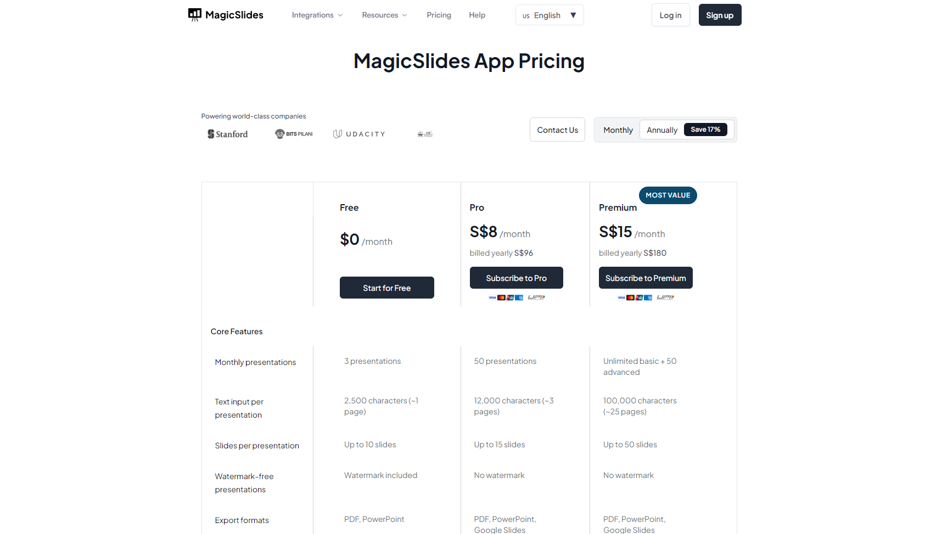The height and width of the screenshot is (534, 942).
Task: Select the Stanford logo
Action: pos(227,133)
